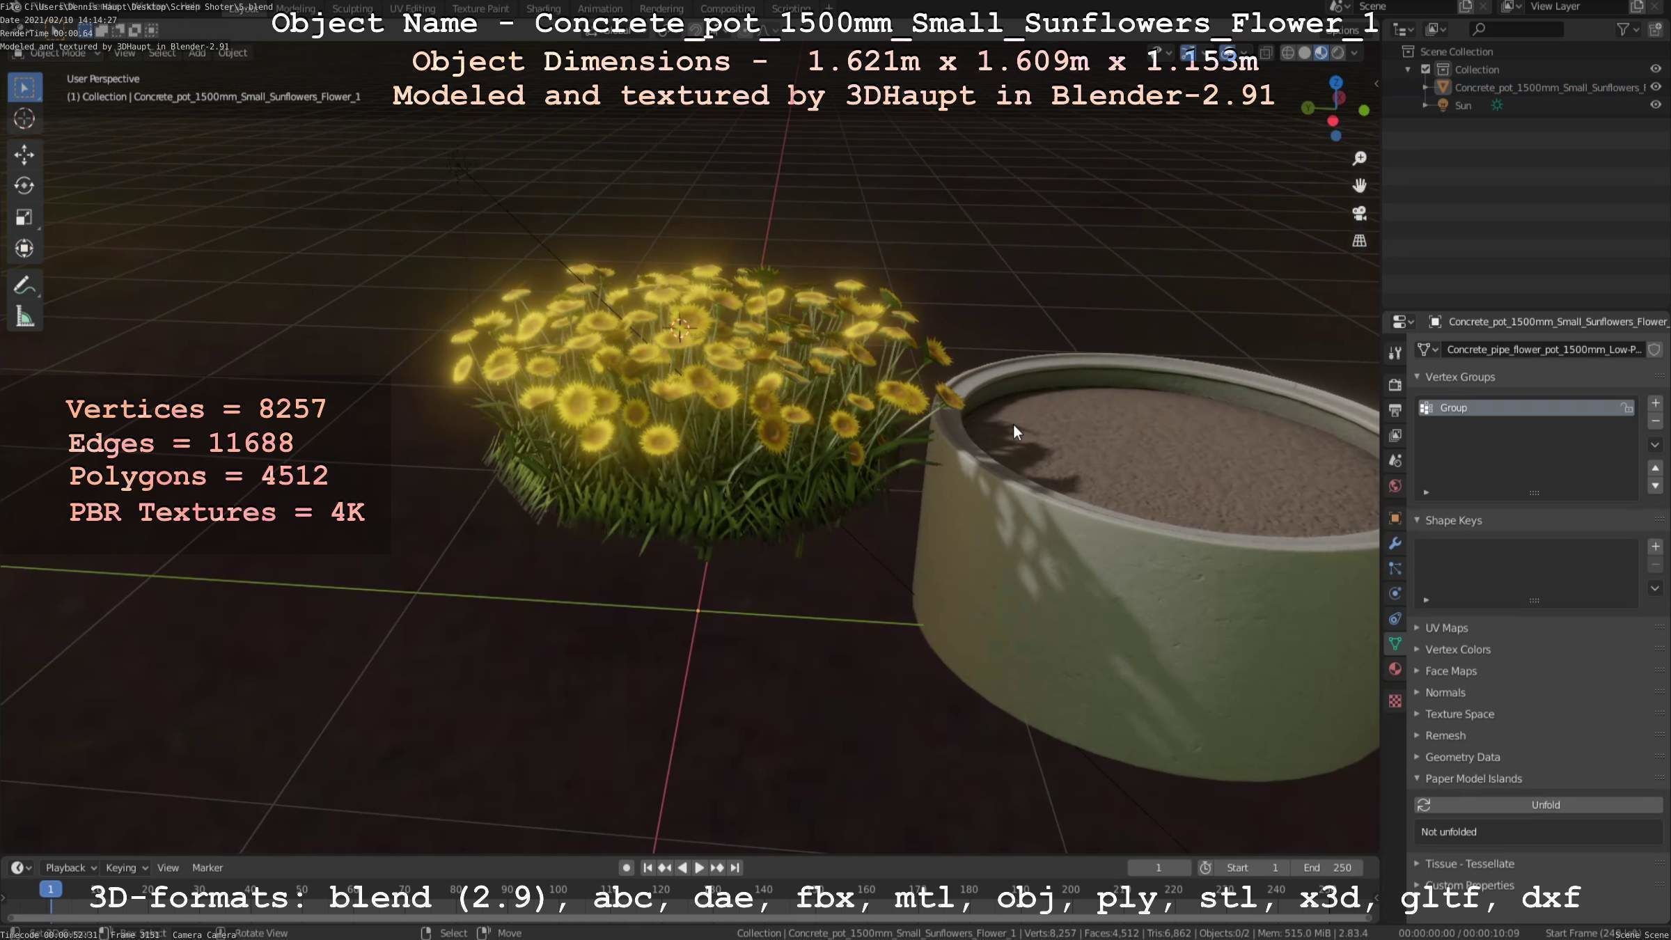Jump to the start frame
This screenshot has width=1671, height=940.
tap(648, 868)
